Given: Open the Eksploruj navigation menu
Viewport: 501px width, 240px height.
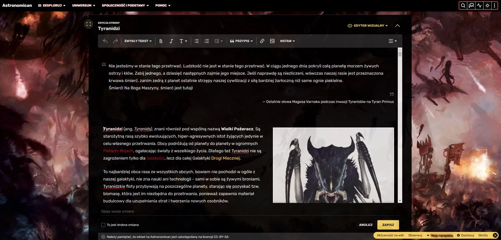Looking at the screenshot, I should (x=52, y=5).
